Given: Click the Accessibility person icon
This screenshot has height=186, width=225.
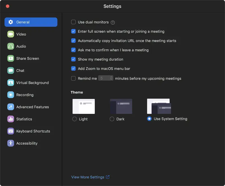Looking at the screenshot, I should point(10,143).
